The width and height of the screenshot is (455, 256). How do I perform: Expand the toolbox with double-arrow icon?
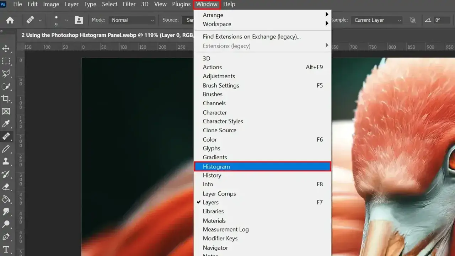(x=1, y=32)
